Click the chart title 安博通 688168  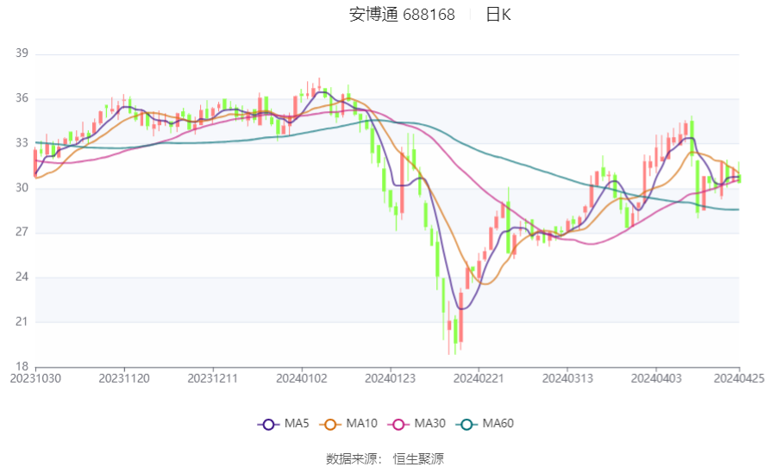pos(402,15)
